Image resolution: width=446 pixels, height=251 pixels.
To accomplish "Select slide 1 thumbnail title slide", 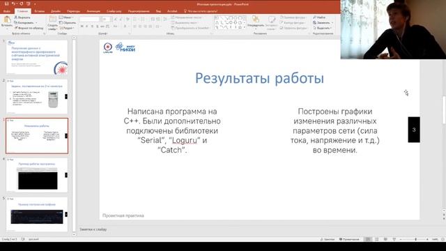I will pyautogui.click(x=37, y=57).
